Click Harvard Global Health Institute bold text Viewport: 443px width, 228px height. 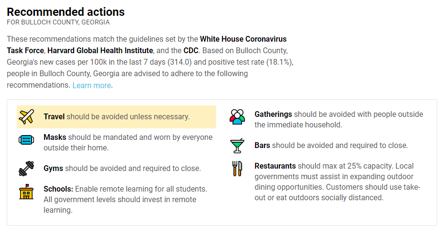(x=100, y=51)
